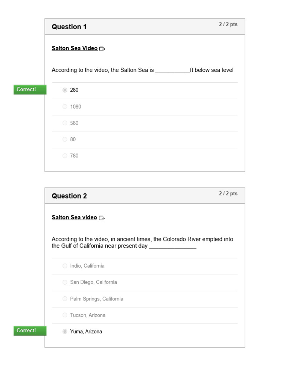This screenshot has height=385, width=289.
Task: Click the 2 / 2 pts score in Question 2
Action: pyautogui.click(x=228, y=194)
